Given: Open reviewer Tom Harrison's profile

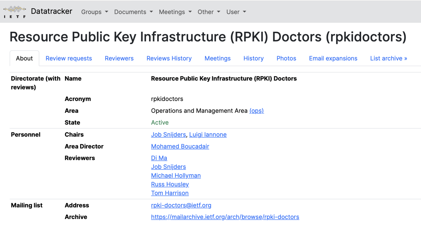Looking at the screenshot, I should [x=170, y=193].
